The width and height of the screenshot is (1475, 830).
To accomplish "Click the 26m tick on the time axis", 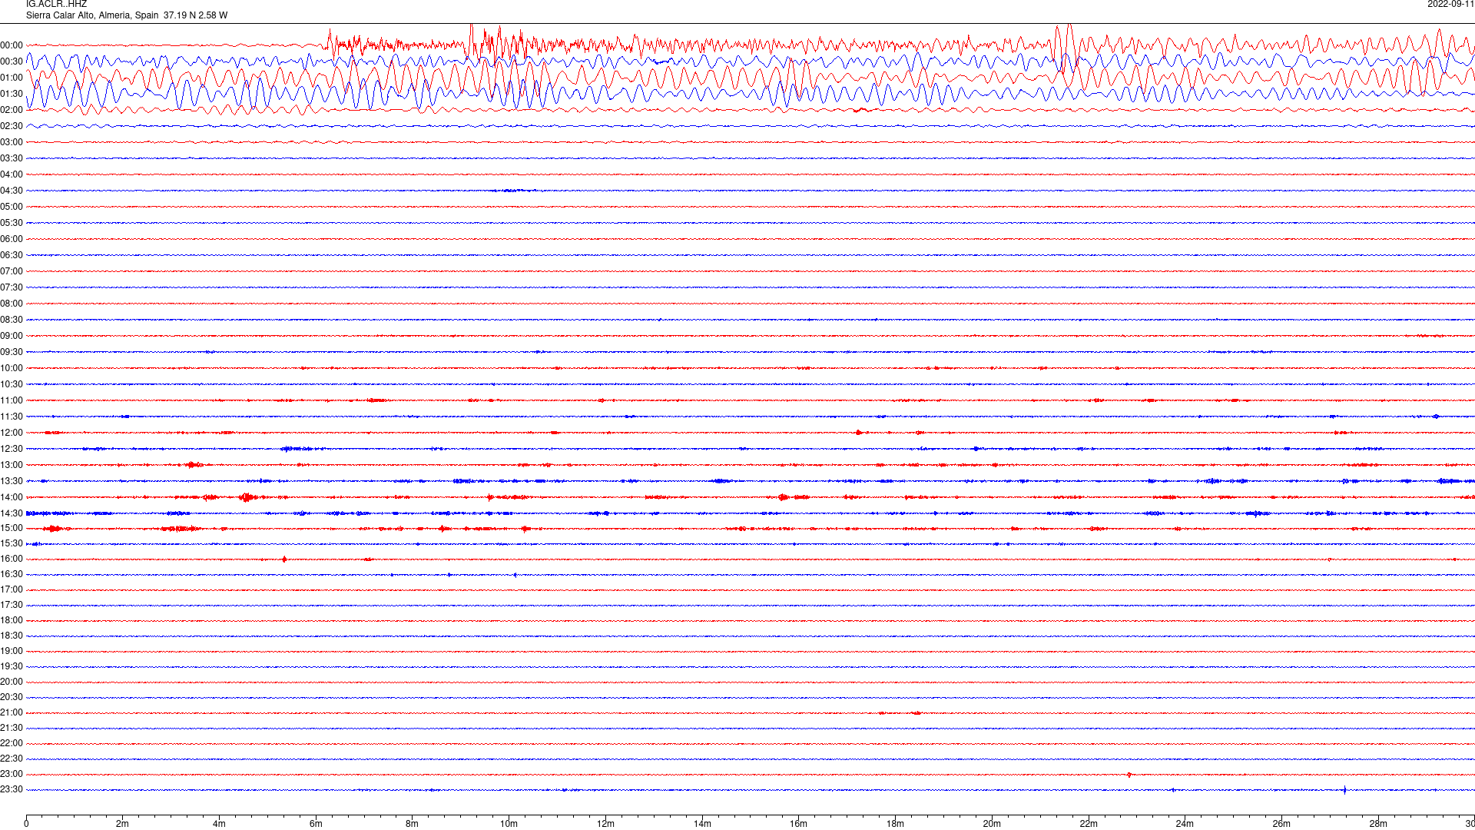I will [1281, 824].
